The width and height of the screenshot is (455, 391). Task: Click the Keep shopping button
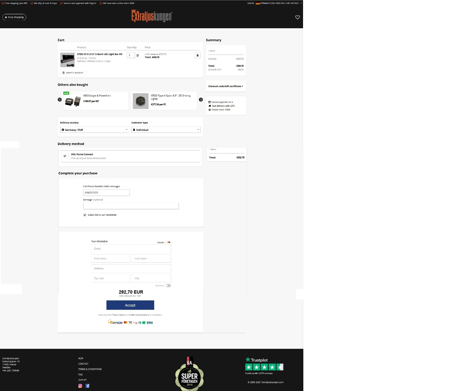[14, 17]
